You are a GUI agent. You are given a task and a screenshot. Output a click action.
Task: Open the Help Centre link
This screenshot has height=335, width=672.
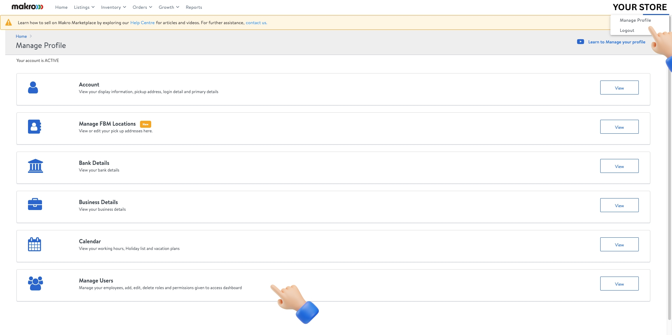142,22
